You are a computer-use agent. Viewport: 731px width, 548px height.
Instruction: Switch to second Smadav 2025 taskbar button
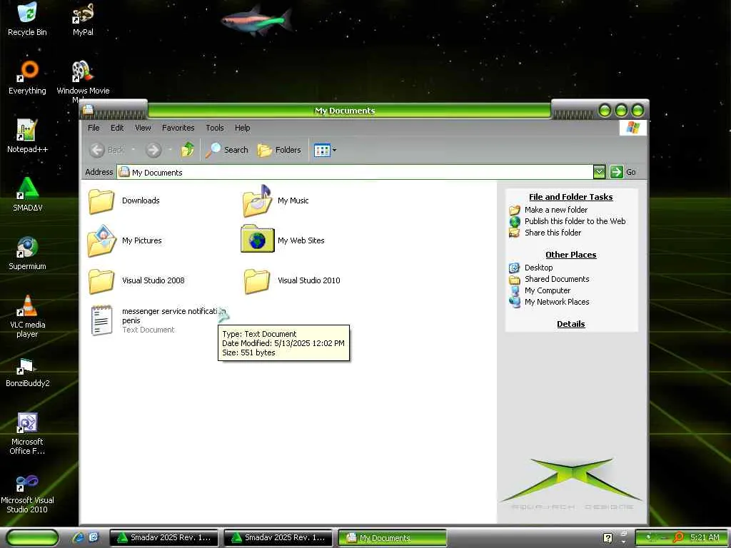click(x=278, y=538)
